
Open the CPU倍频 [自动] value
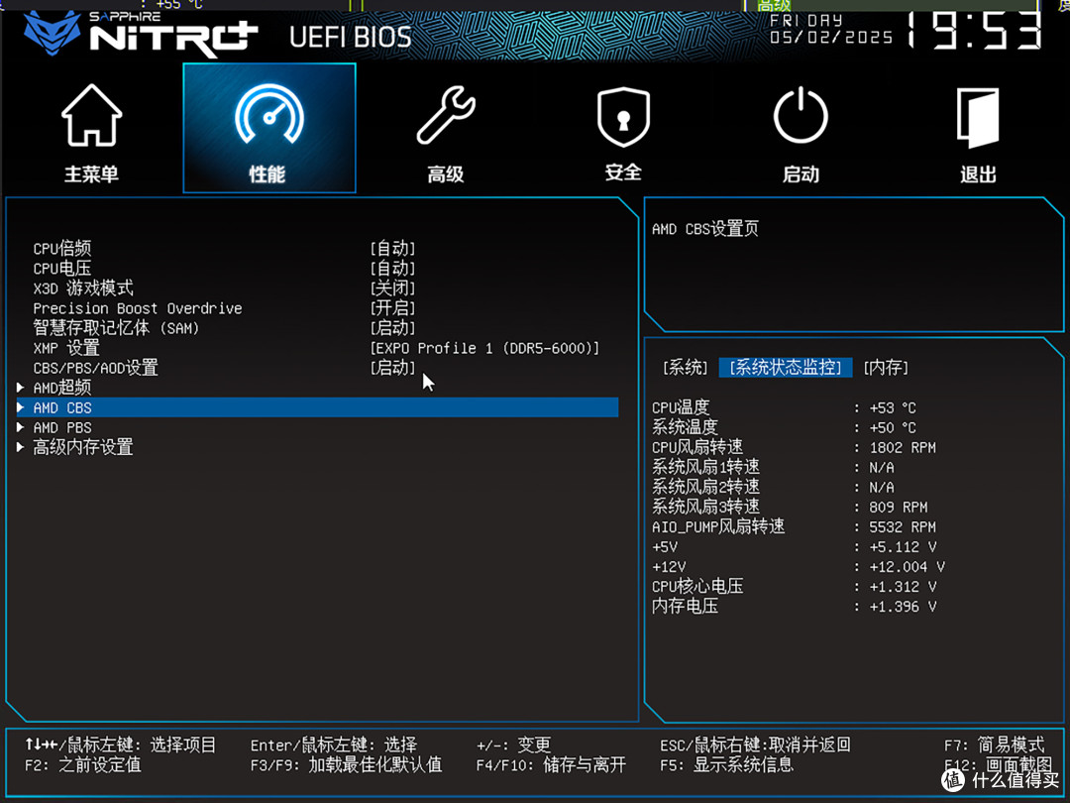point(392,249)
